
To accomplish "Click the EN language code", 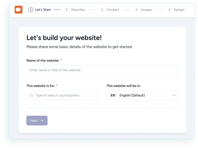I will point(113,95).
